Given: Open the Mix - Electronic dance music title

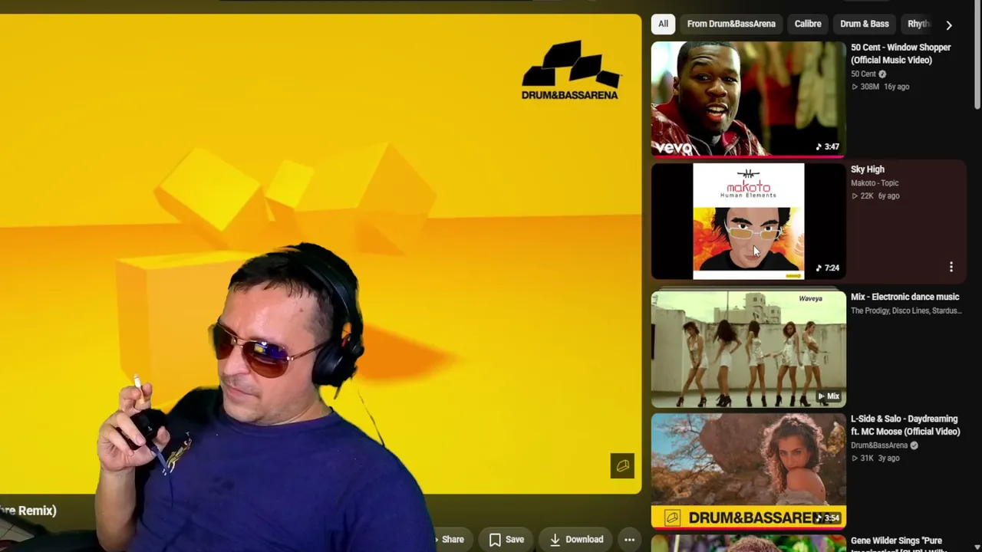Looking at the screenshot, I should [x=905, y=297].
